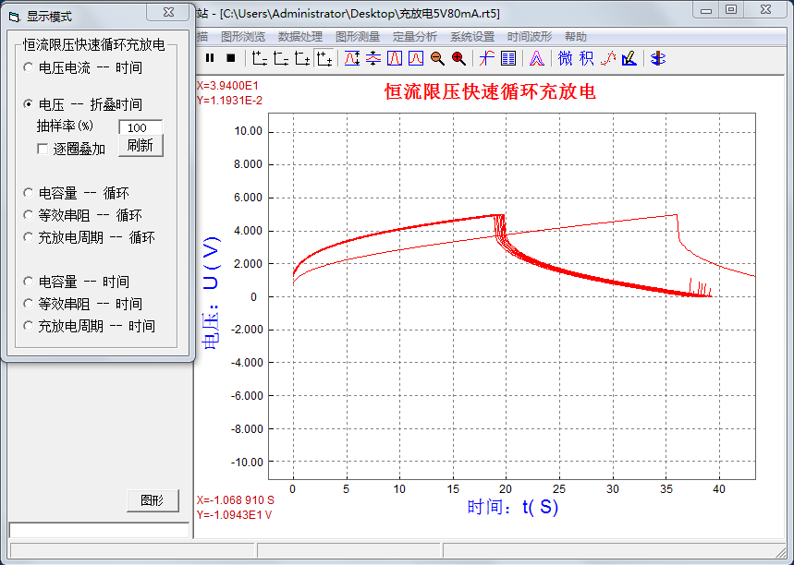Screen dimensions: 794x565
Task: Select 等效串阻 -- 时间 radio option
Action: coord(29,304)
